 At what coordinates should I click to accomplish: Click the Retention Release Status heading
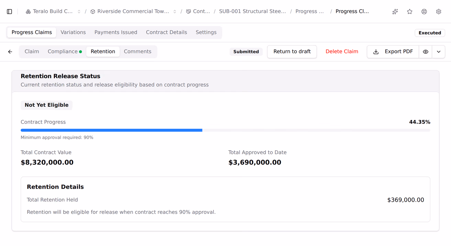click(x=60, y=76)
